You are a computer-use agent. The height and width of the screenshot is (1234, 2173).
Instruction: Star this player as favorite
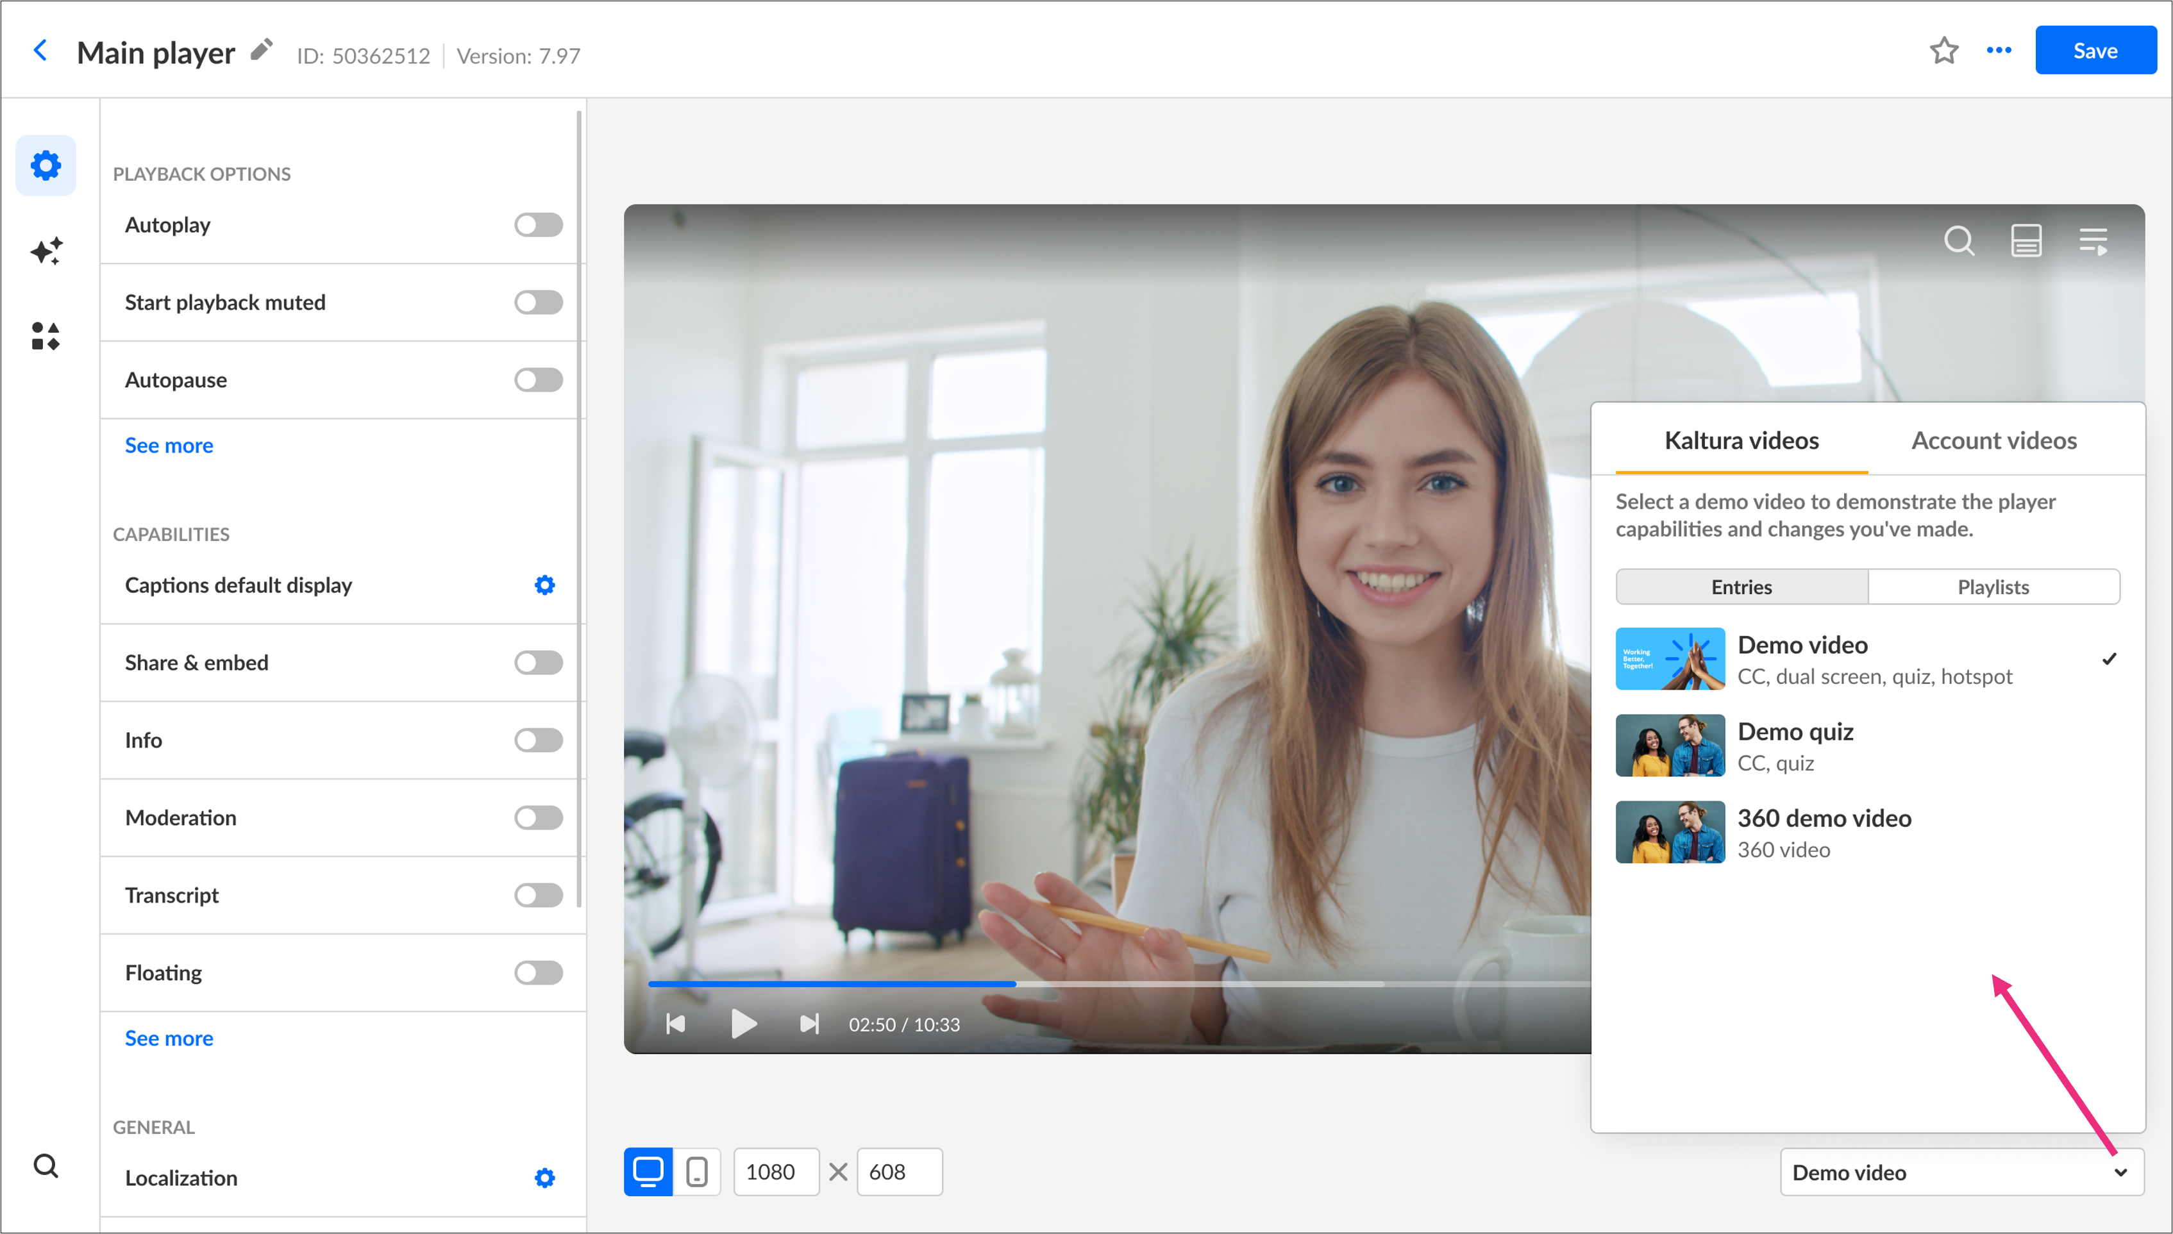pyautogui.click(x=1943, y=51)
